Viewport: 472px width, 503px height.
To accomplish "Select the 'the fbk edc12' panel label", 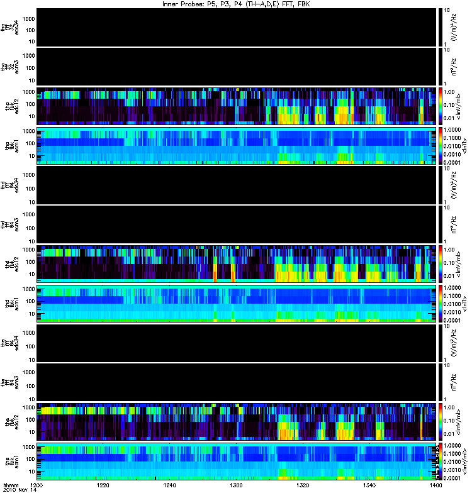I will click(12, 422).
